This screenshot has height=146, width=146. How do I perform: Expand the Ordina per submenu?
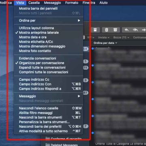(49, 21)
